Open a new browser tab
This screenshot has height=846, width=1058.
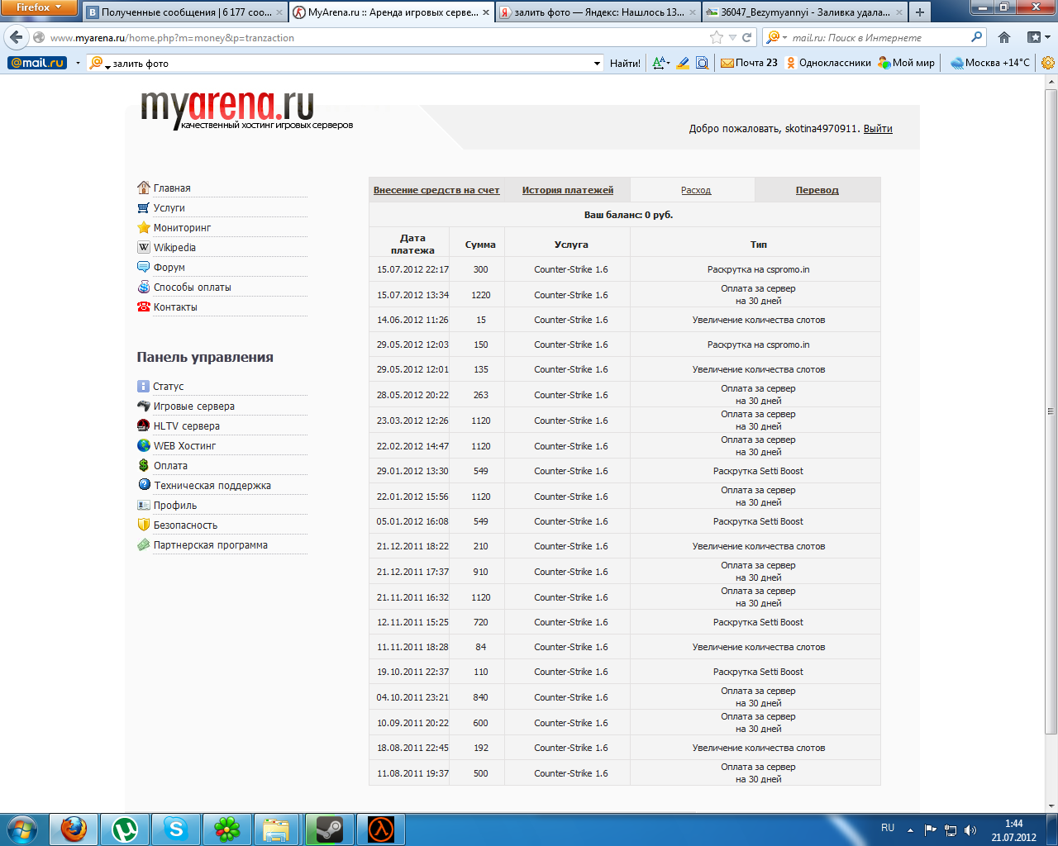[920, 12]
